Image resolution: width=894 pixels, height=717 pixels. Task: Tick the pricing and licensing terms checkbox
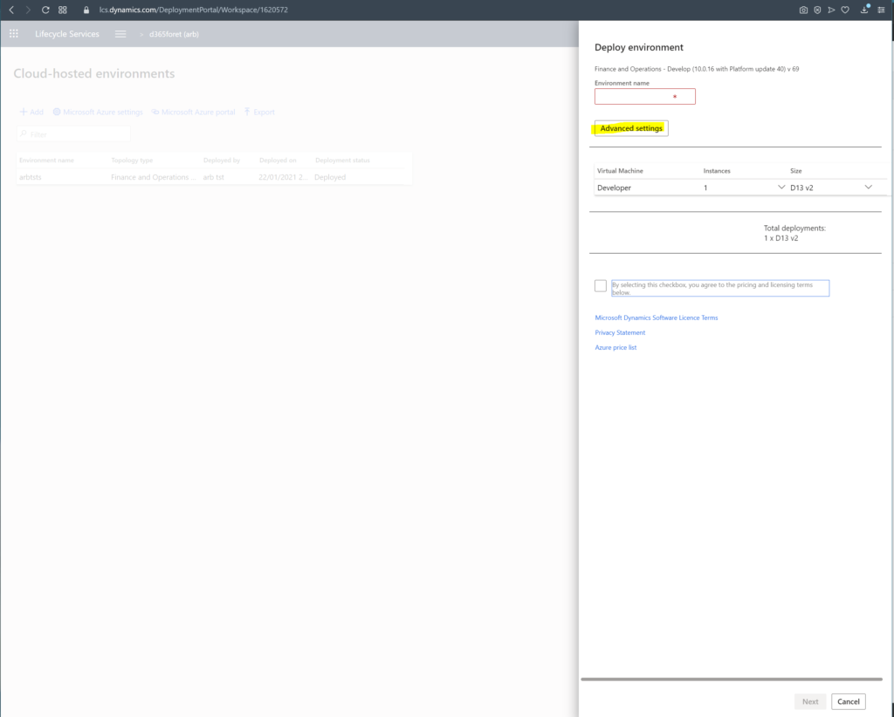click(601, 286)
